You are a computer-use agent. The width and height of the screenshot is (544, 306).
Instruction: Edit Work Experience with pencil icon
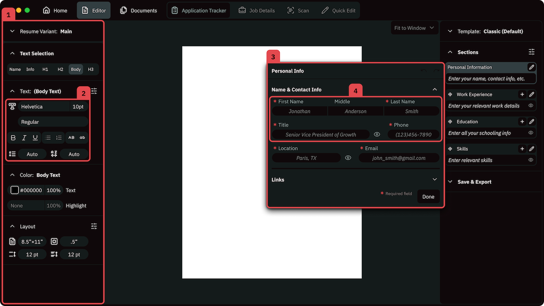[x=532, y=94]
